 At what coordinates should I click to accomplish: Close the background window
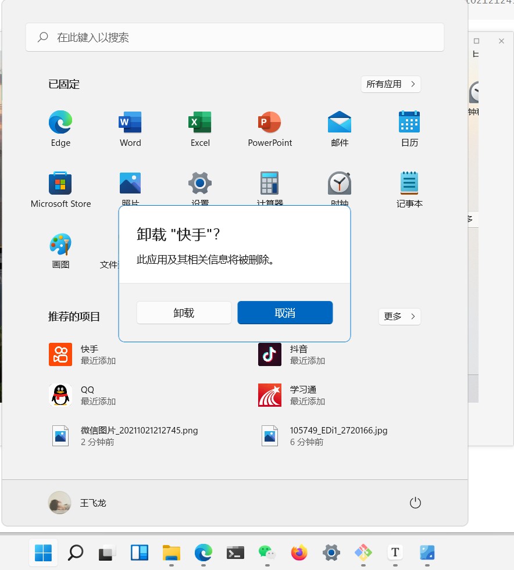[x=501, y=41]
